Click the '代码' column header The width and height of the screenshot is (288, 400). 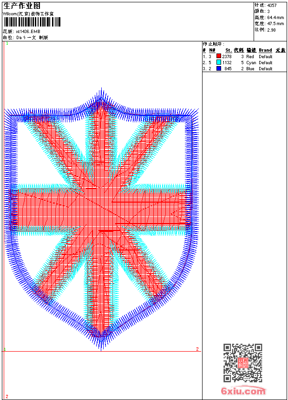(239, 50)
